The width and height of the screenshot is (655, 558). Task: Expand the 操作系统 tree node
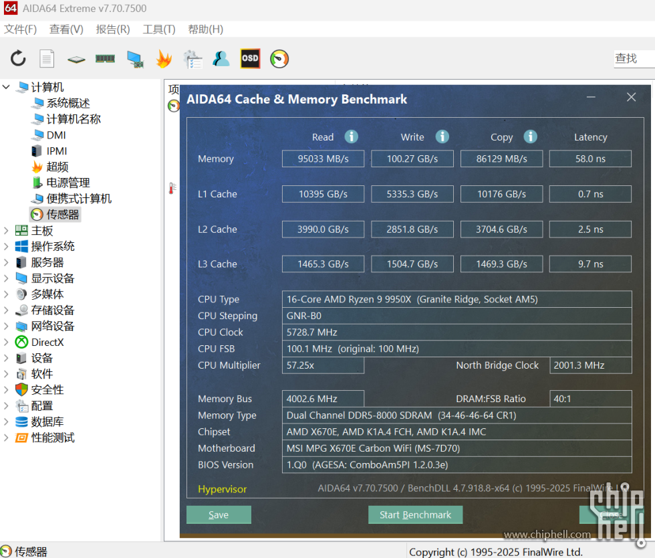point(6,246)
